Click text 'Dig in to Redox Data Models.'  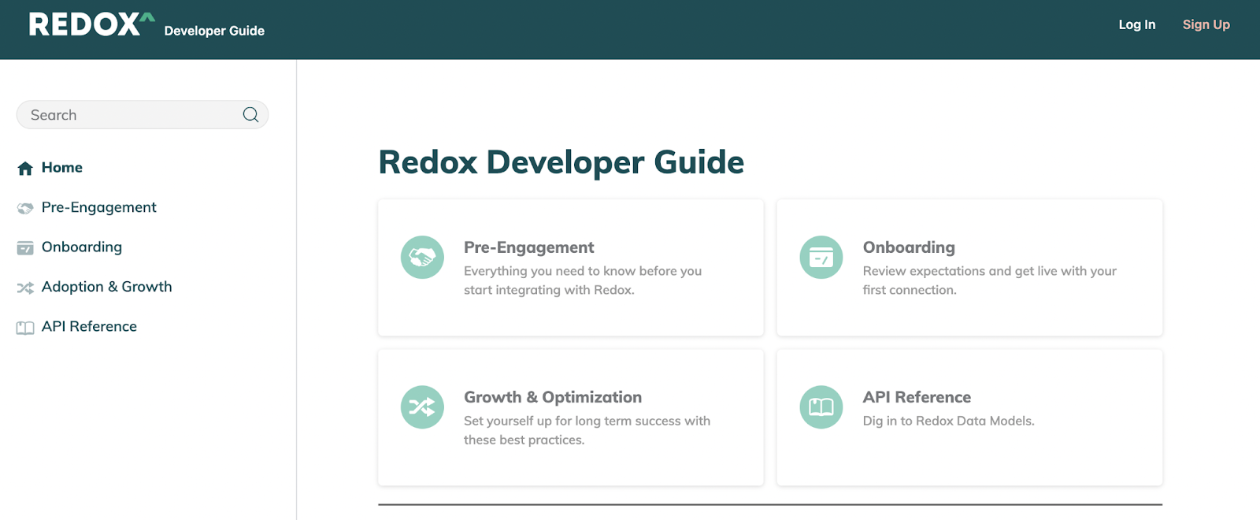(x=948, y=421)
